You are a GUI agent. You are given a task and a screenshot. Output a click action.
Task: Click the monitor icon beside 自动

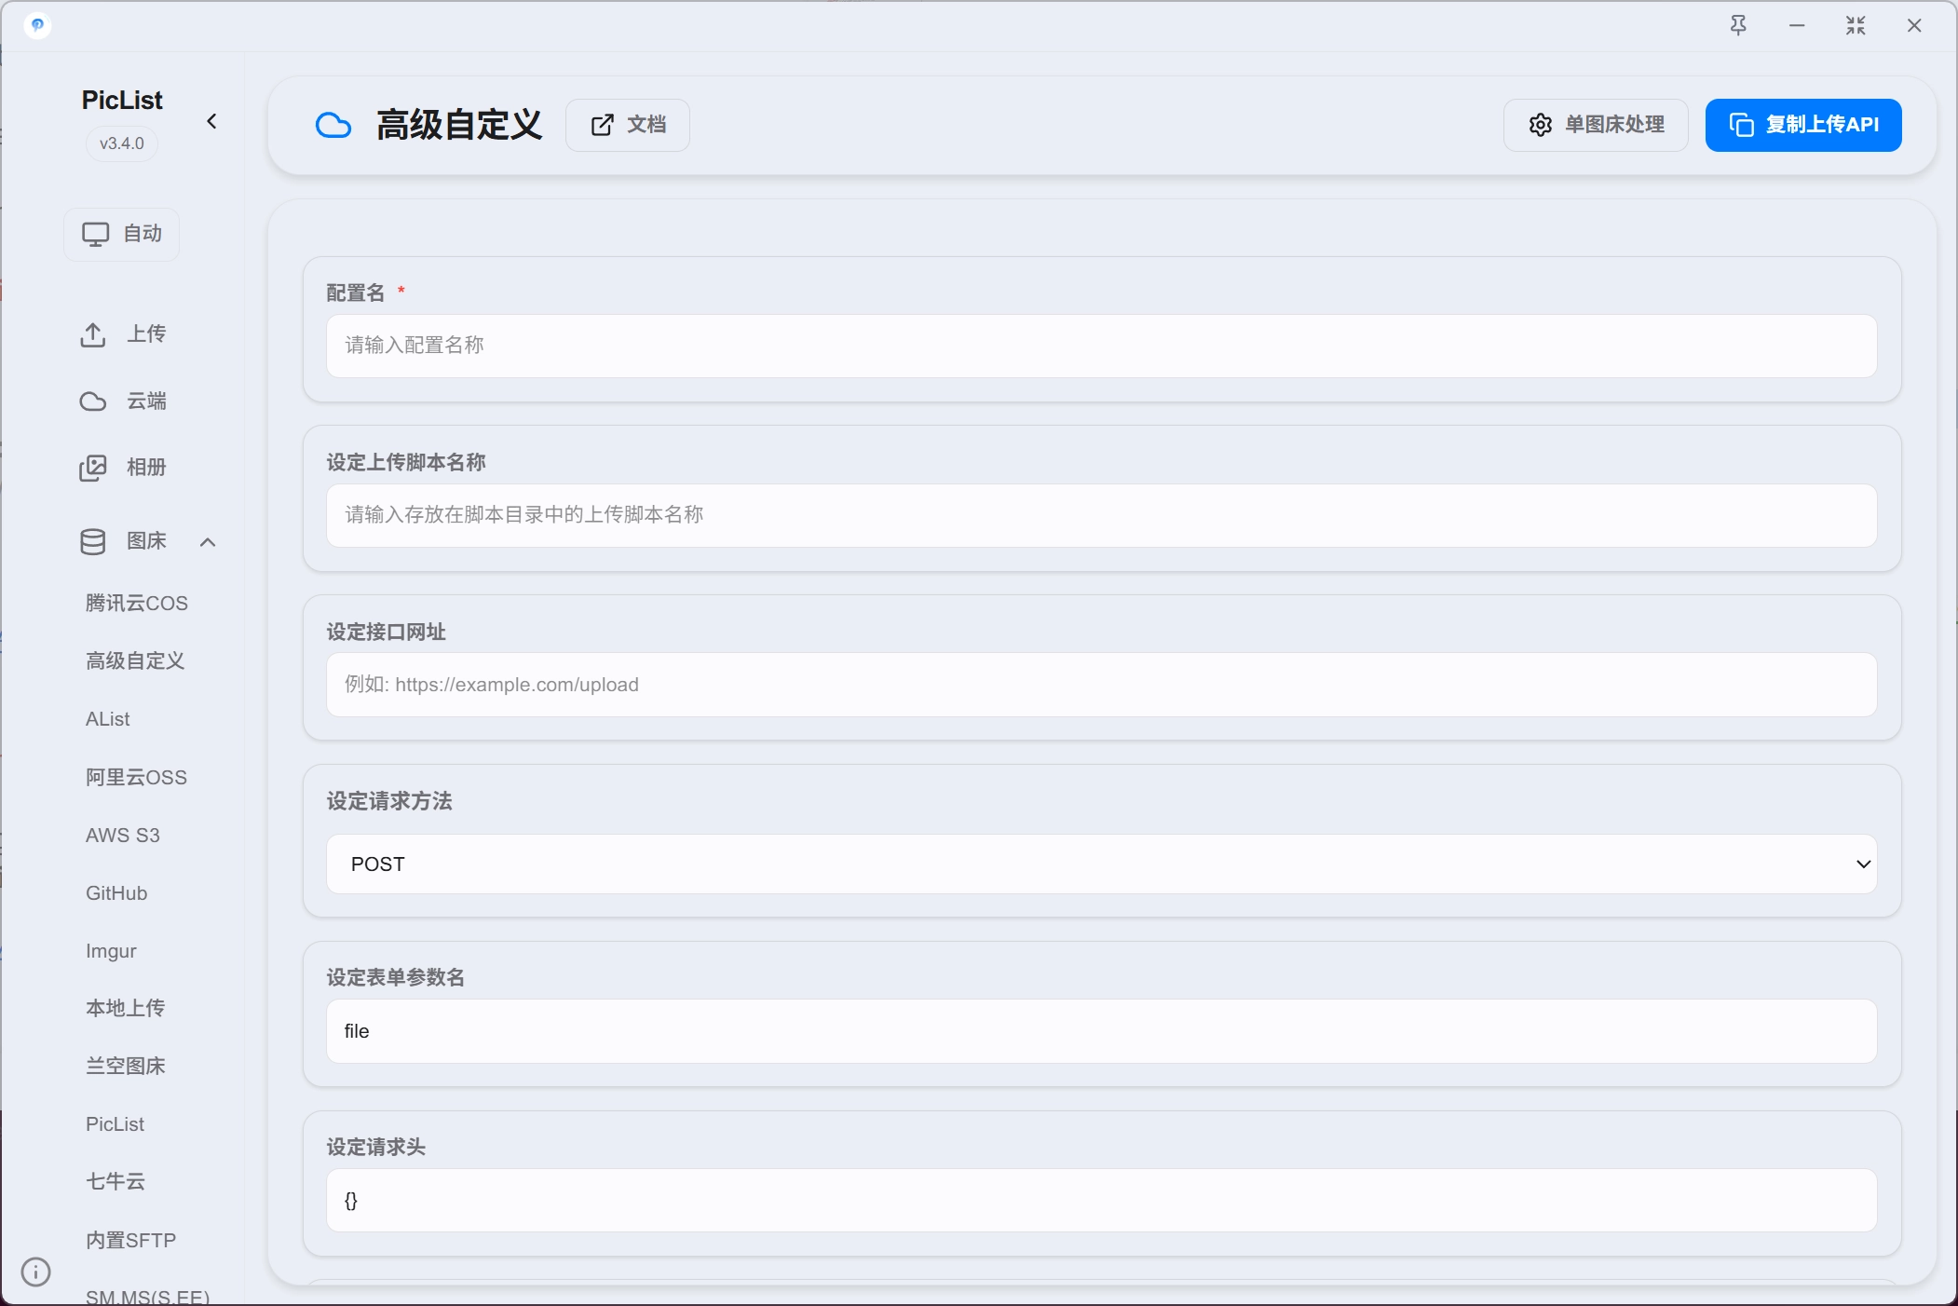(x=95, y=234)
